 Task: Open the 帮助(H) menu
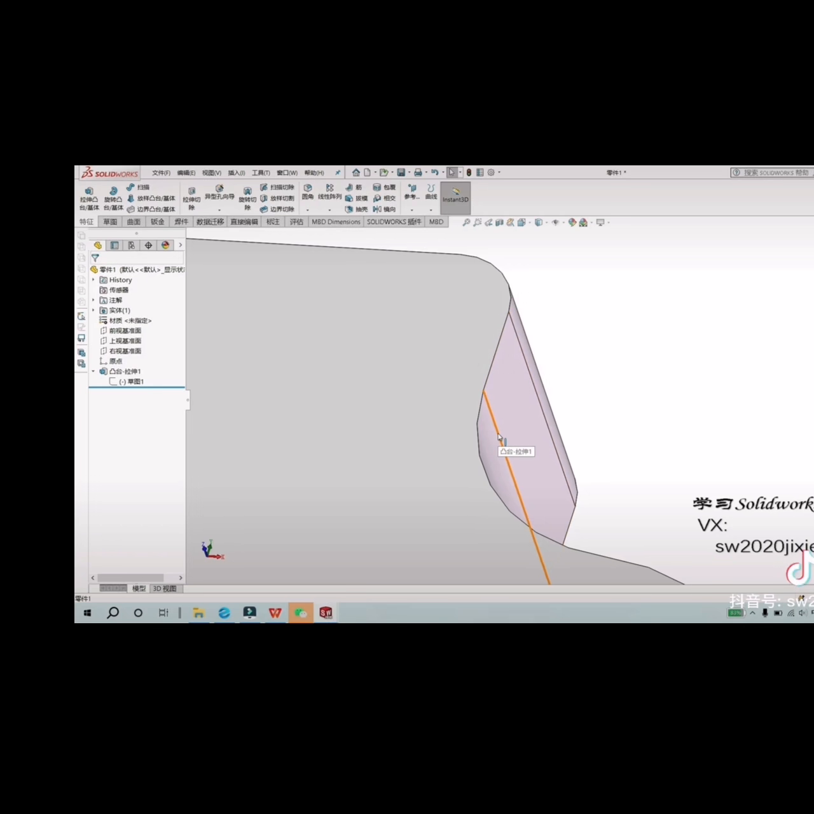pos(314,173)
